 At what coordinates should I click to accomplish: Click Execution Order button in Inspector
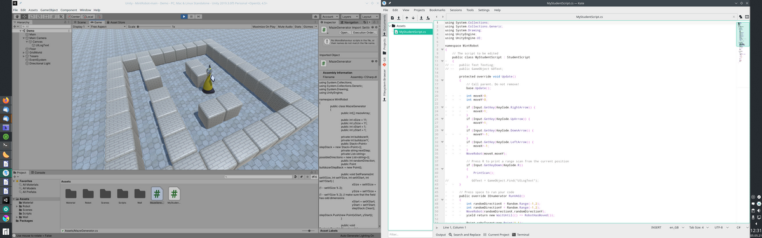pos(364,32)
